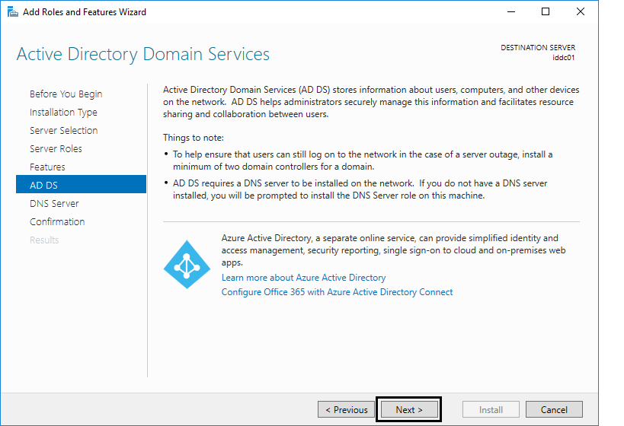This screenshot has width=624, height=426.
Task: Open the Features page in the sidebar
Action: [47, 167]
